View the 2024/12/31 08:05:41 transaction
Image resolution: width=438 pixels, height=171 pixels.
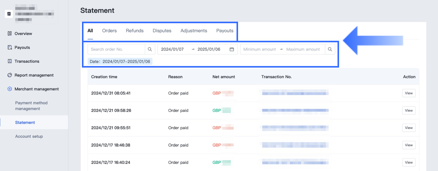pos(409,93)
